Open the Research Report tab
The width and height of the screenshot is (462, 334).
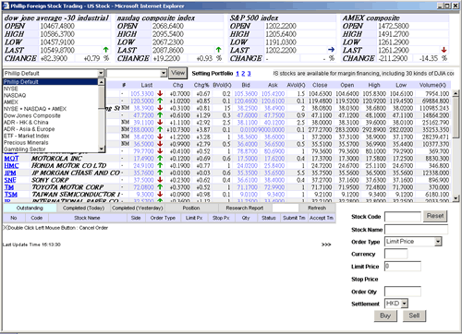point(245,208)
